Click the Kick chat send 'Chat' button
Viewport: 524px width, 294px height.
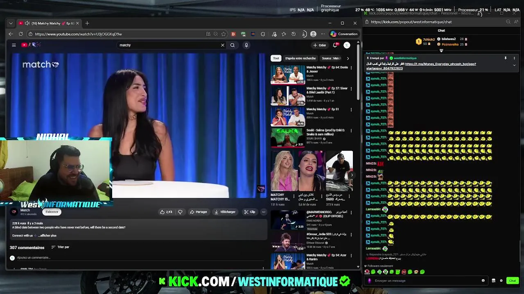pyautogui.click(x=513, y=281)
